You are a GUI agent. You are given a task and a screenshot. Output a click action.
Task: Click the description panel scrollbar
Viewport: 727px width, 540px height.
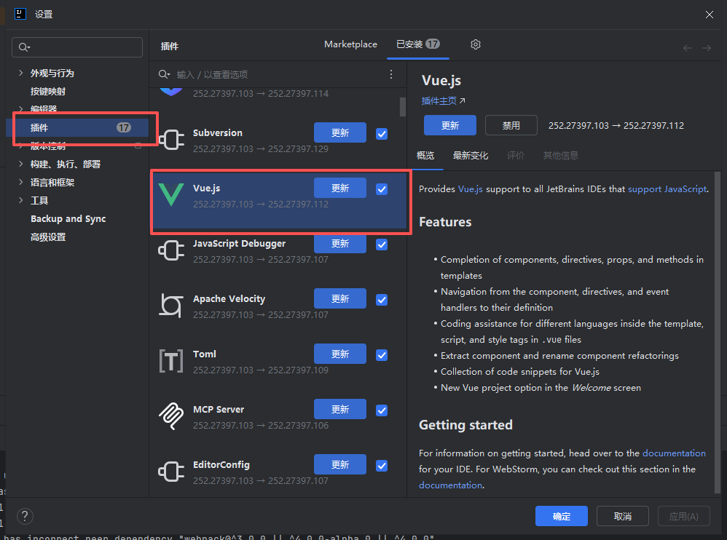[718, 333]
